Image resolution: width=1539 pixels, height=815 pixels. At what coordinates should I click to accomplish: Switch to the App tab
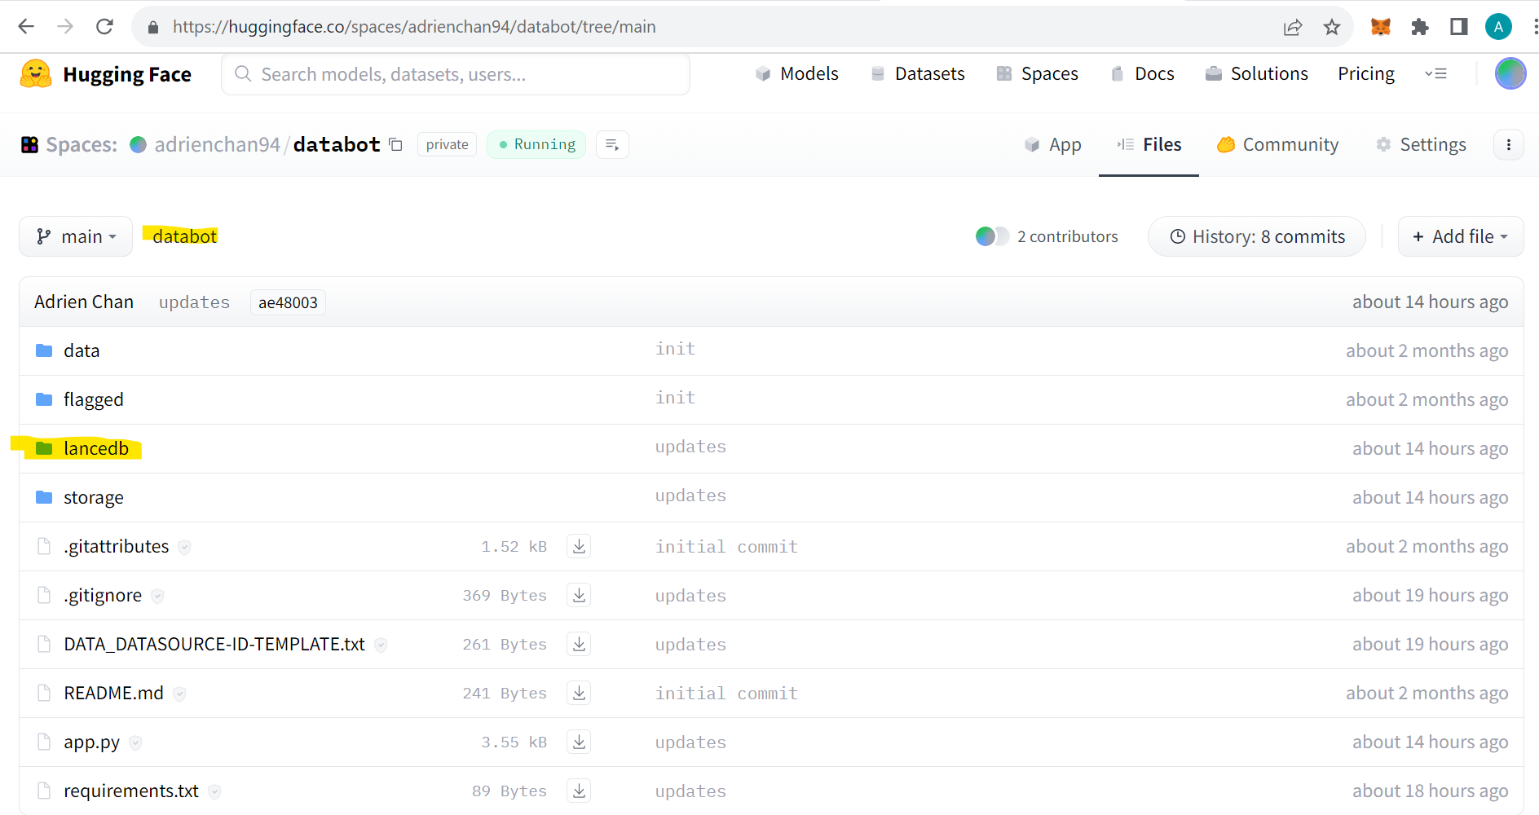(1053, 145)
